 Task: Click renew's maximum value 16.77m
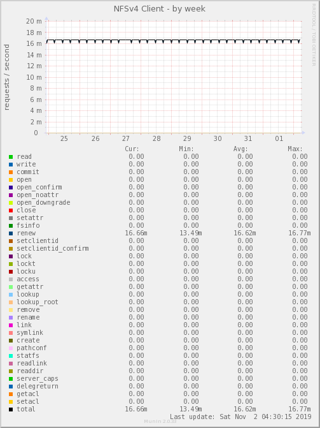point(300,233)
